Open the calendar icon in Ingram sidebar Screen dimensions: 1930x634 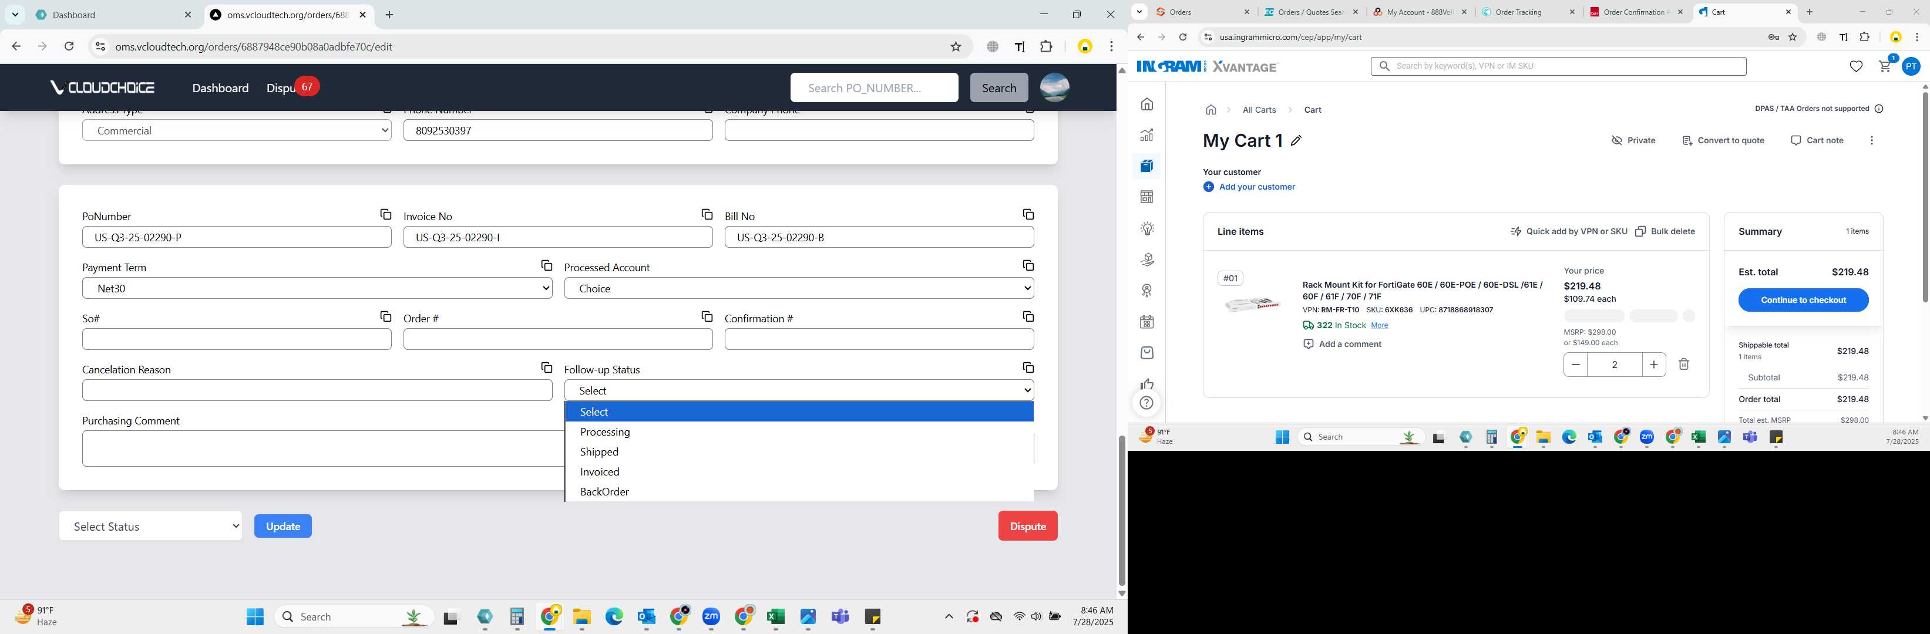(1147, 322)
